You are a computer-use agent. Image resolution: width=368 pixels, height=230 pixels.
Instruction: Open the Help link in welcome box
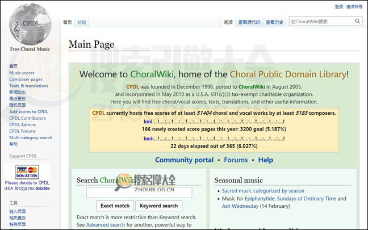[x=265, y=160]
